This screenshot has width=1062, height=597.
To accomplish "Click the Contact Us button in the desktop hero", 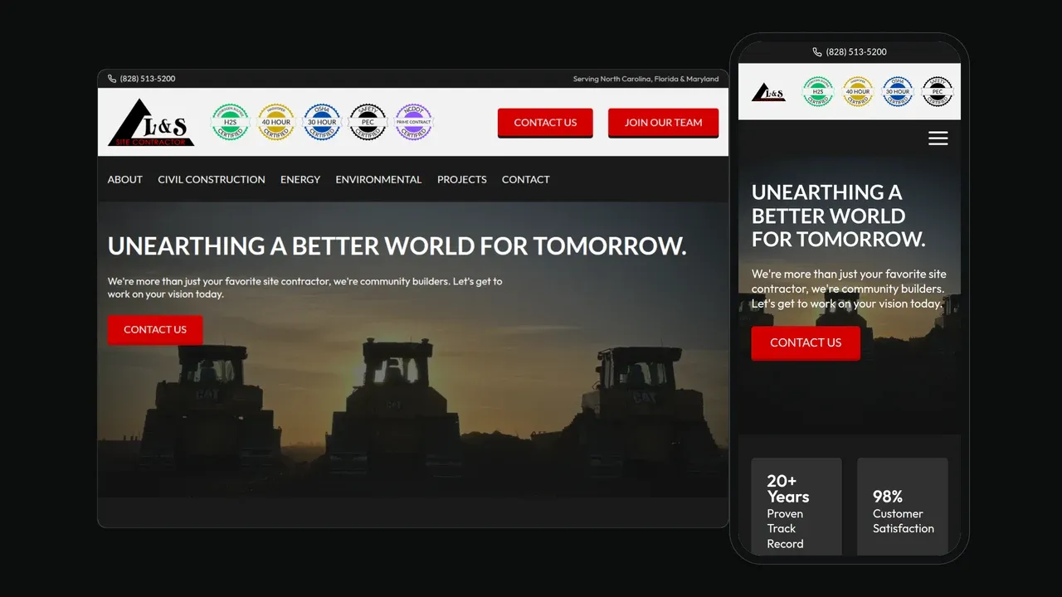I will (155, 330).
